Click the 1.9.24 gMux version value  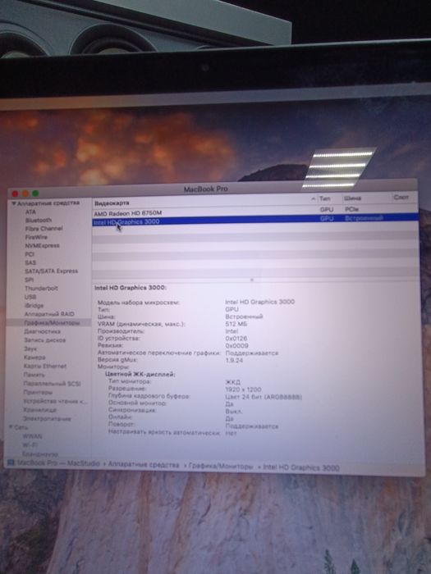click(234, 360)
